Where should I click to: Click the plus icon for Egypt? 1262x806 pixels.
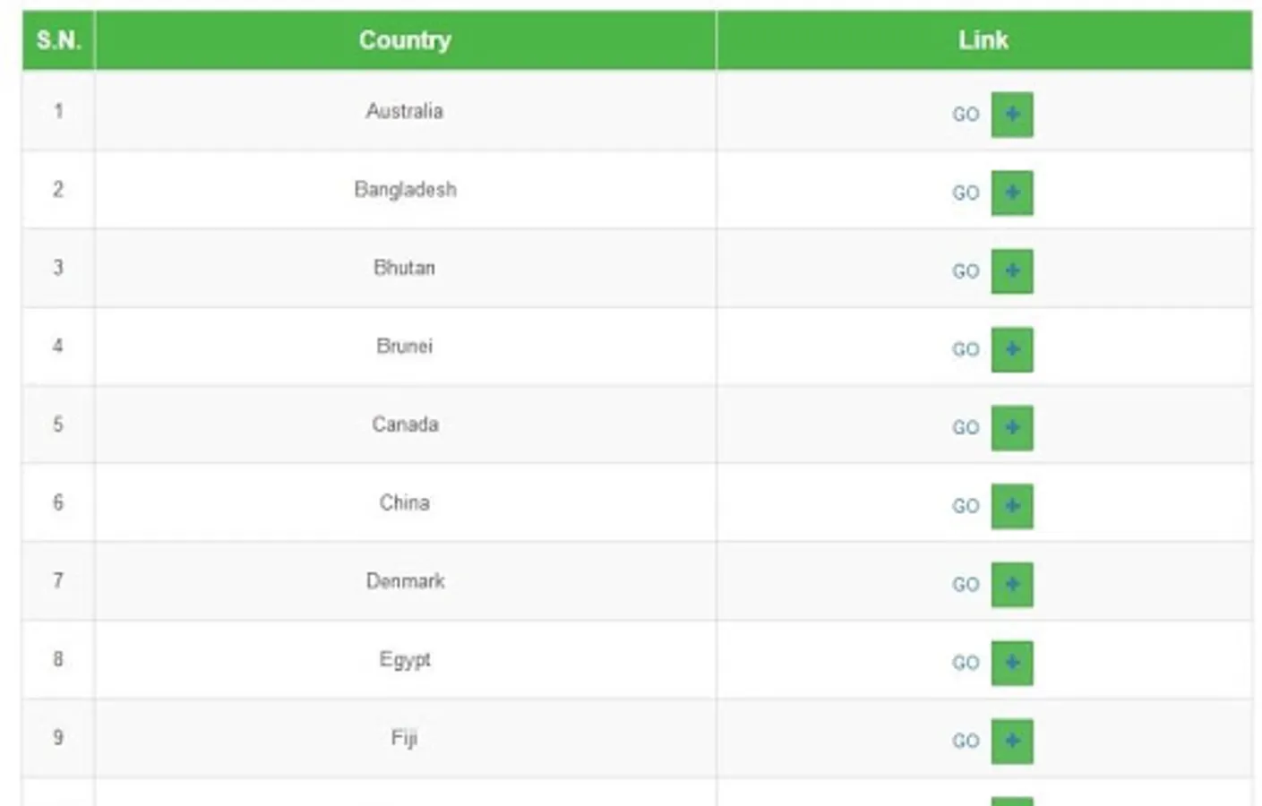[x=1011, y=663]
